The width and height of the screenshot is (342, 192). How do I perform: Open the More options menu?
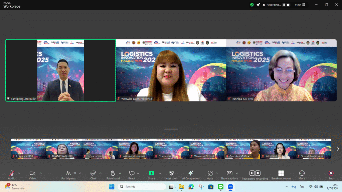pyautogui.click(x=302, y=175)
